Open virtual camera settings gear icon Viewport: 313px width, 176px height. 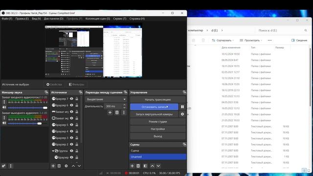pos(182,114)
